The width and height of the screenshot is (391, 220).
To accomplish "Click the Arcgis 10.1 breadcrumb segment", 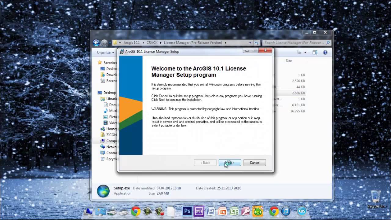I will coord(132,43).
